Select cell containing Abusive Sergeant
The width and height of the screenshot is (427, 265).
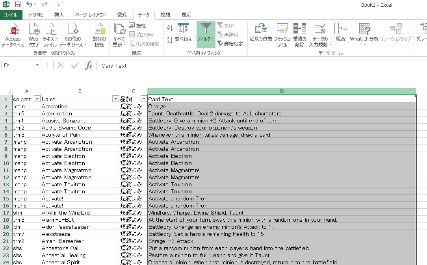click(80, 120)
